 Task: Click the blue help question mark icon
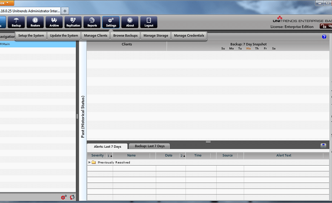(x=324, y=37)
